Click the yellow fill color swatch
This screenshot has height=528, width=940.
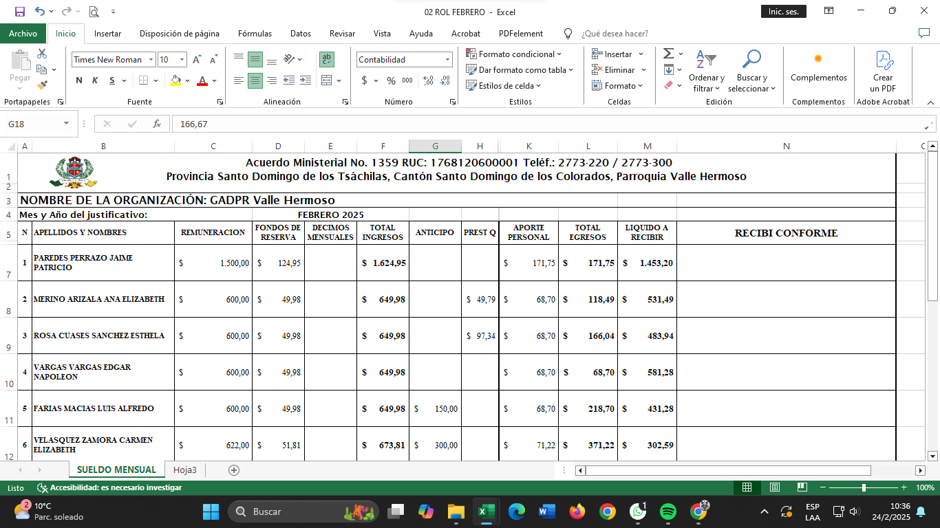pos(175,80)
